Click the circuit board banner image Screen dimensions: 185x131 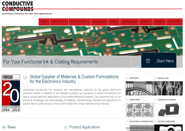coord(92,41)
